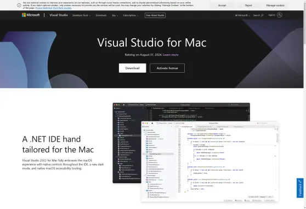Reject optional cookies
The image size is (306, 209).
[248, 5]
